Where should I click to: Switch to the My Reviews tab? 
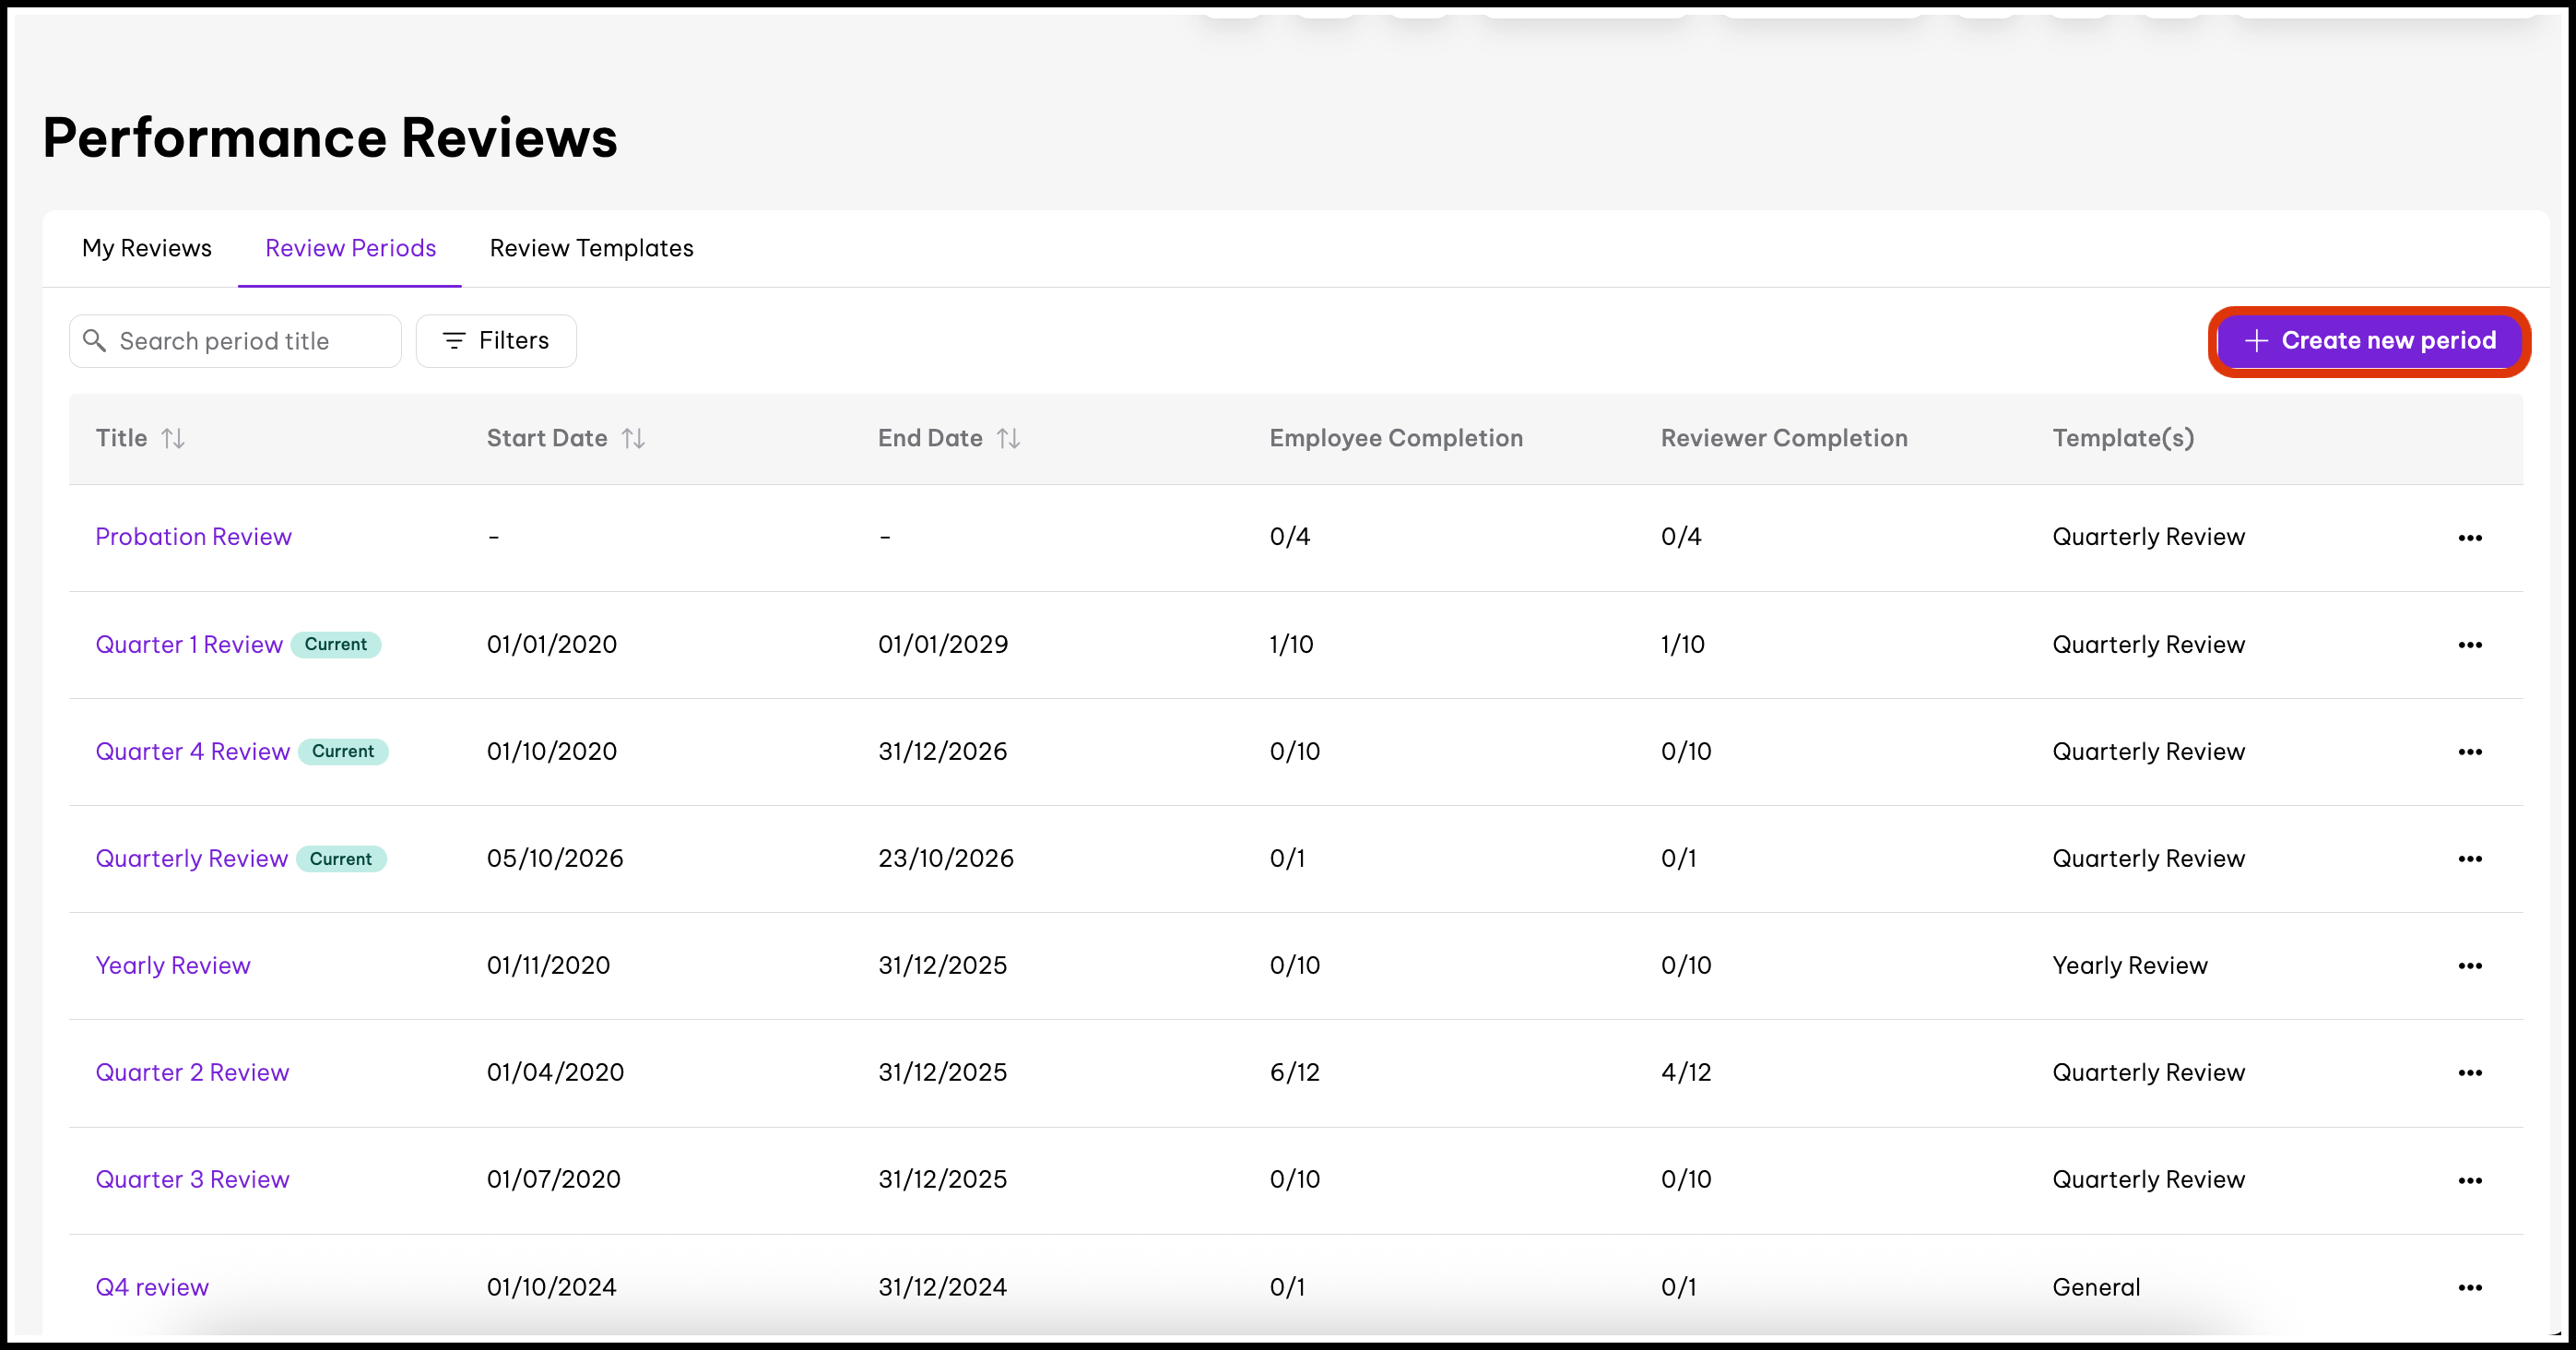pyautogui.click(x=147, y=248)
